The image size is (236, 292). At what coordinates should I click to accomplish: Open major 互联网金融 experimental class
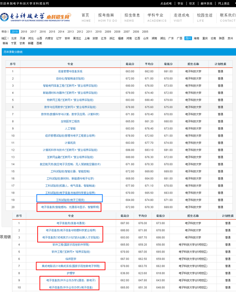(70, 157)
